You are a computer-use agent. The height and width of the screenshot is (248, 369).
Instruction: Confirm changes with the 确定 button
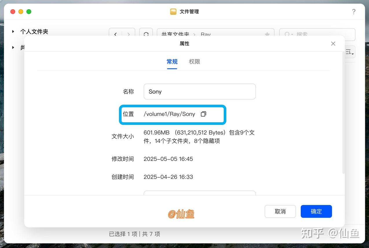pyautogui.click(x=316, y=211)
